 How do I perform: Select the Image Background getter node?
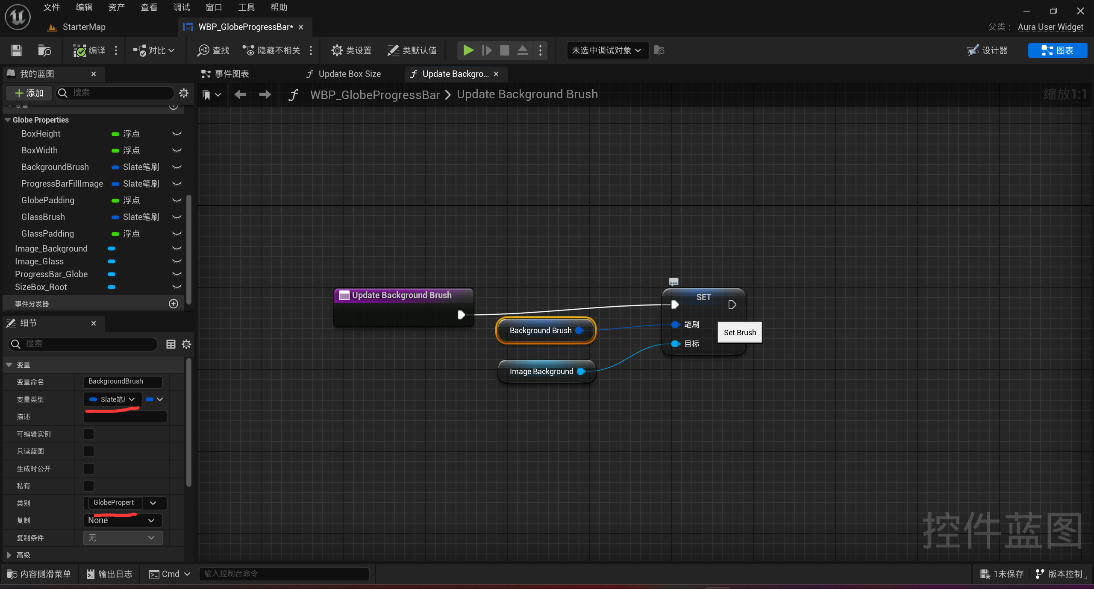(547, 372)
